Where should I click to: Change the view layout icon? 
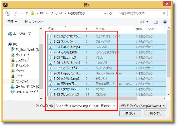click(142, 22)
